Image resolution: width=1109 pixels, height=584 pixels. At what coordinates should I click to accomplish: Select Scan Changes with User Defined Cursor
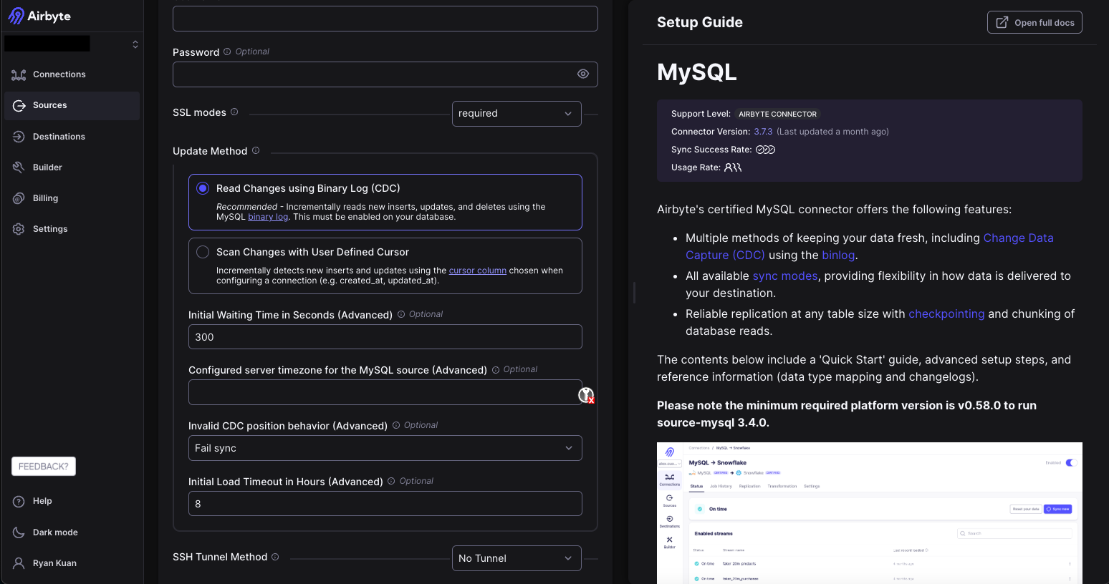(x=202, y=252)
